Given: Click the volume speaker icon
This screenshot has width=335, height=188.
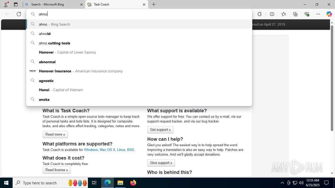Looking at the screenshot, I should [301, 183].
